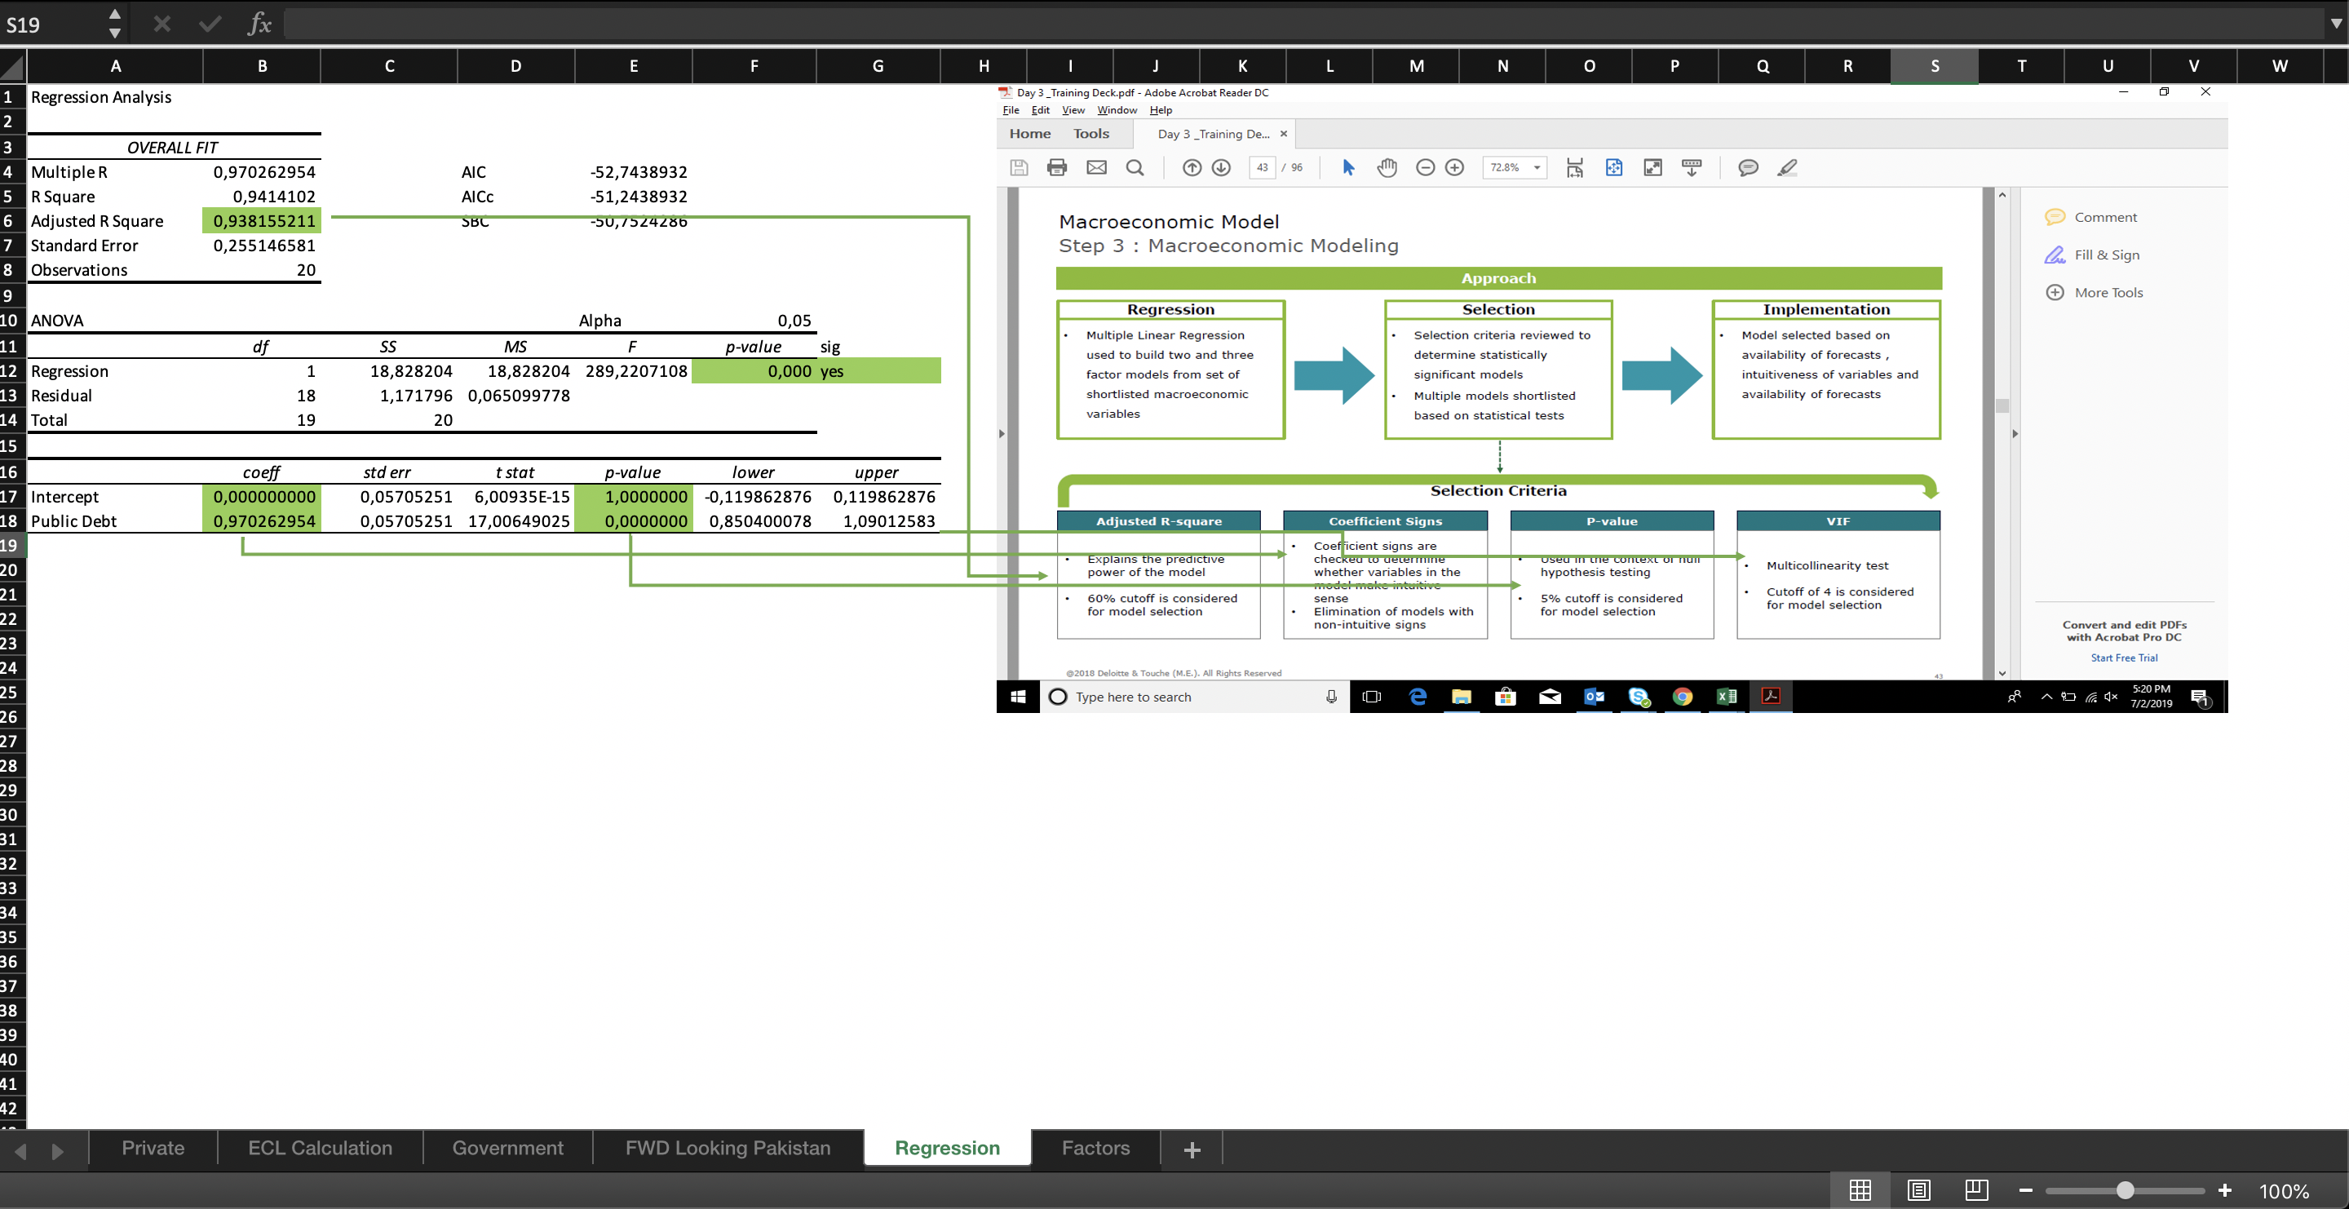Open the Window menu in Acrobat
Image resolution: width=2349 pixels, height=1209 pixels.
(1116, 110)
